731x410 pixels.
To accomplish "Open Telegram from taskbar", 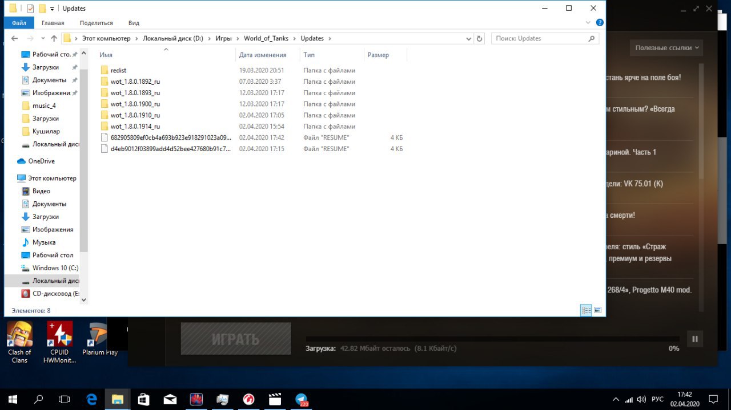I will click(x=302, y=399).
